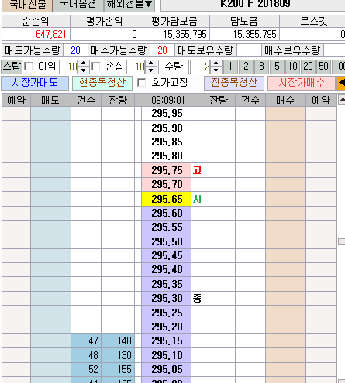This screenshot has height=383, width=345.
Task: Click the 현종목청산 button
Action: [102, 83]
